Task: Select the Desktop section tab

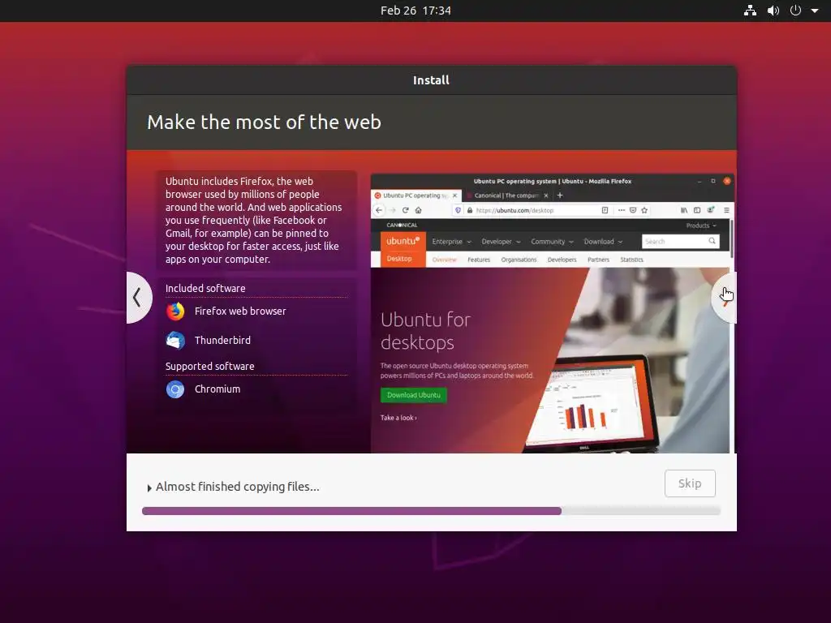Action: coord(399,259)
